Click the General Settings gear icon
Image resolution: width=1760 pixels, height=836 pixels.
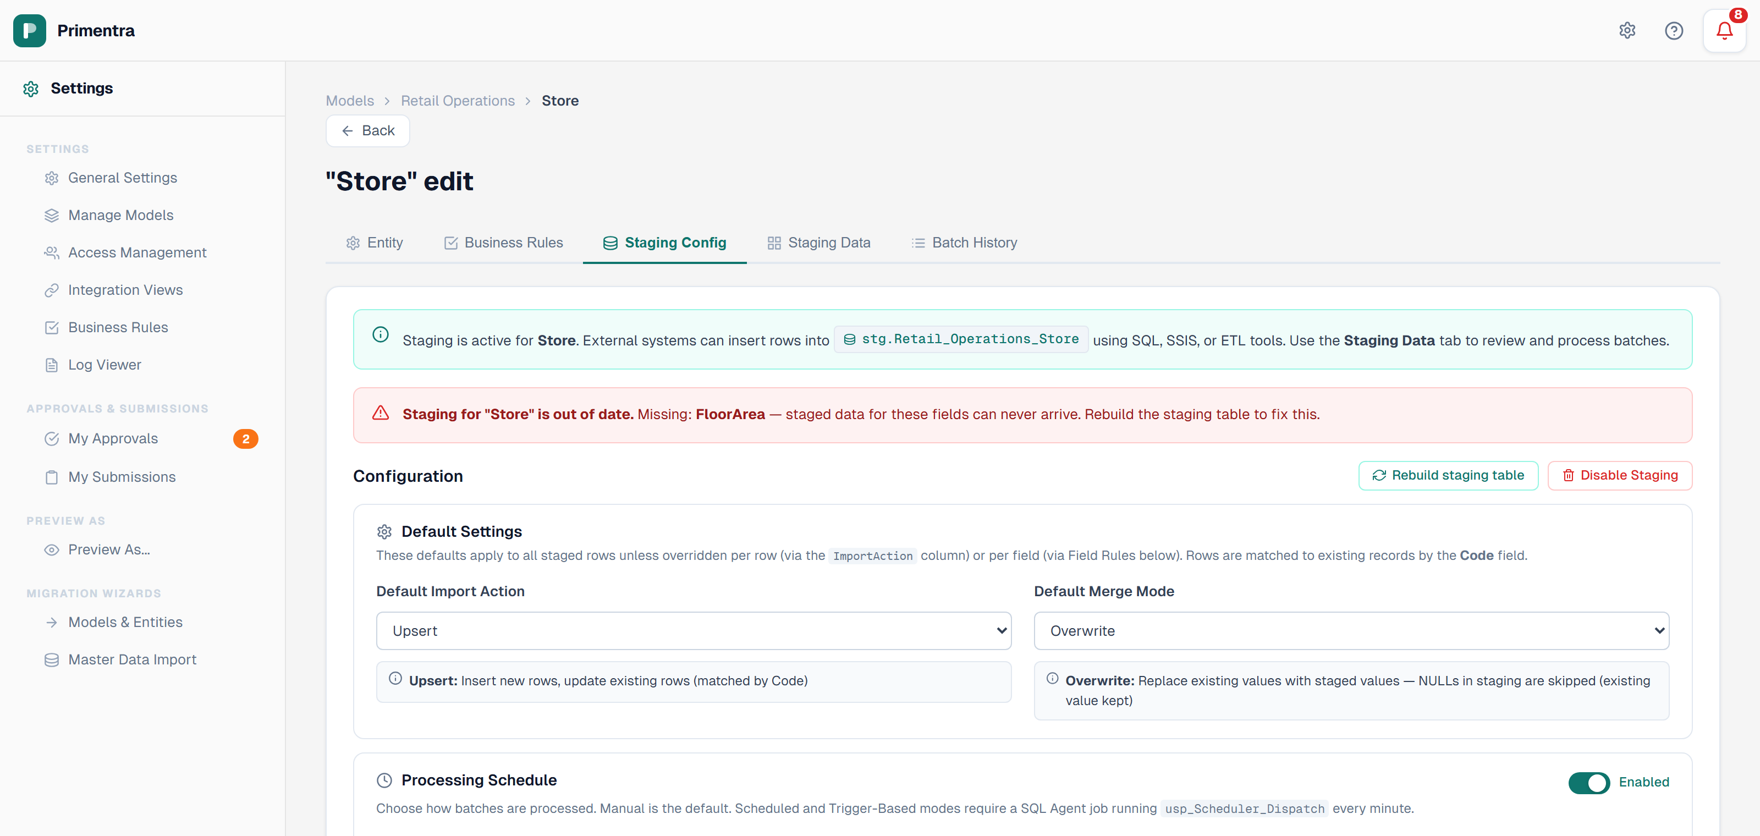coord(51,178)
